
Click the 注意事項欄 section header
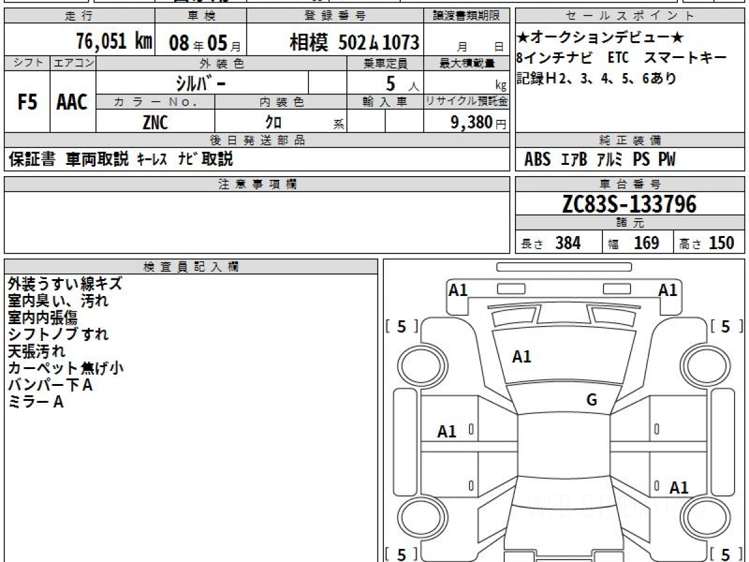coord(257,184)
